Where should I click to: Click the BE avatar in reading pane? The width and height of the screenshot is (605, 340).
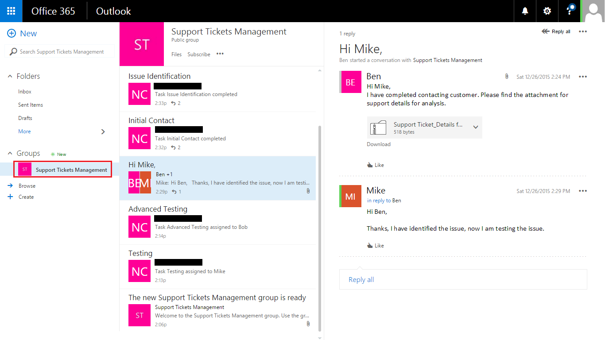click(350, 82)
